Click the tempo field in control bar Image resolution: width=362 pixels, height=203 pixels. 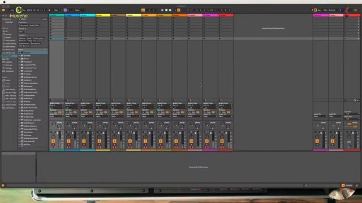coord(29,10)
